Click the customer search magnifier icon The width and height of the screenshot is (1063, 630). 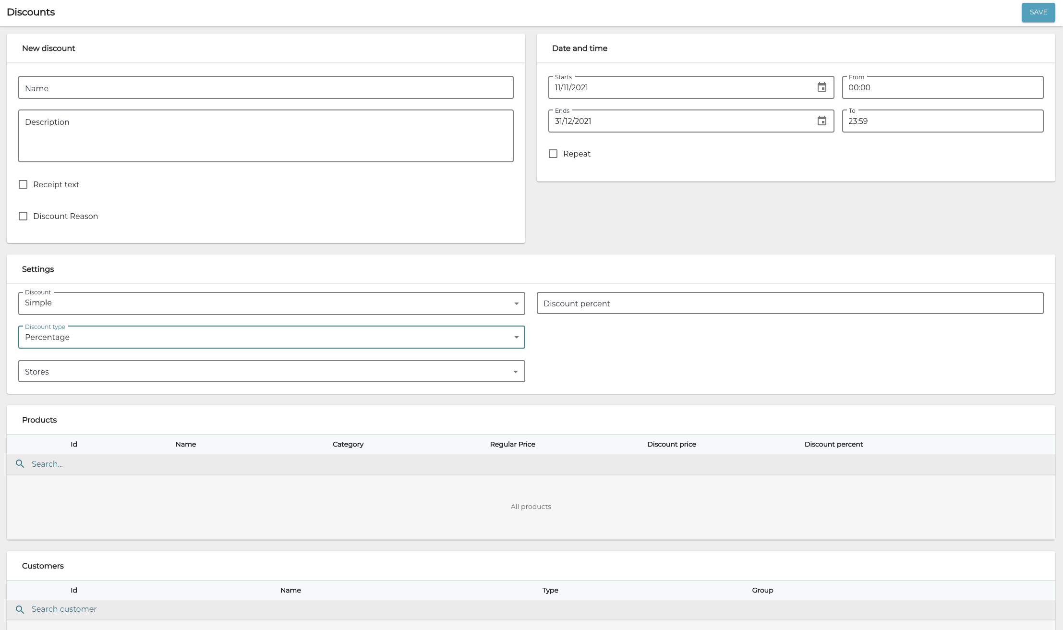click(x=20, y=609)
